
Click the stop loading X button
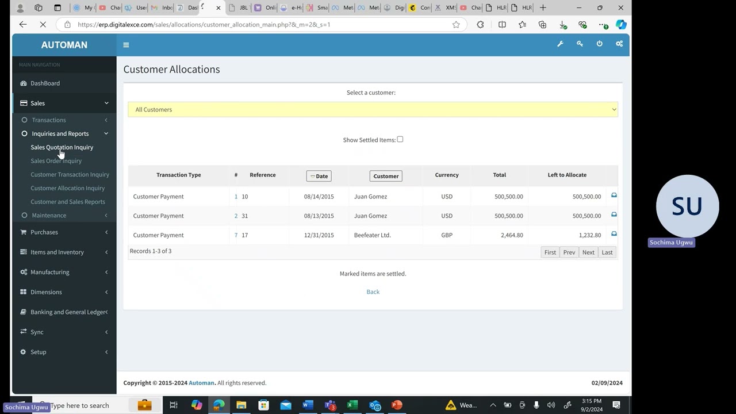(x=44, y=24)
